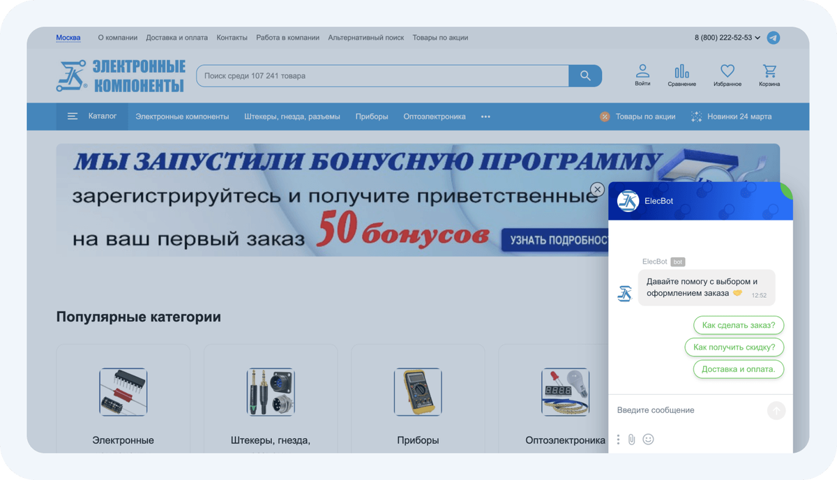Send message with the arrow icon
This screenshot has width=837, height=480.
pos(776,410)
